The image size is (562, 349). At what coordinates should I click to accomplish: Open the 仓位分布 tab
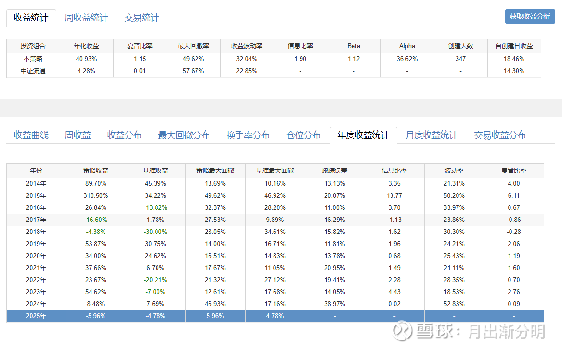tap(303, 135)
